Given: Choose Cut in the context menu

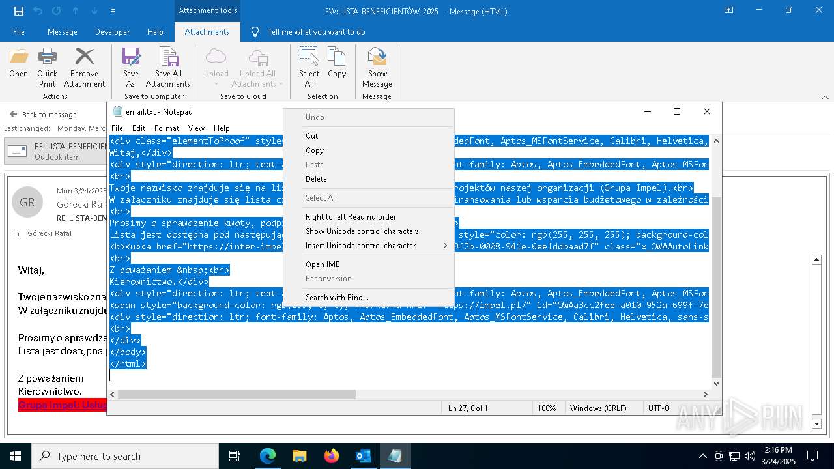Looking at the screenshot, I should tap(368, 136).
